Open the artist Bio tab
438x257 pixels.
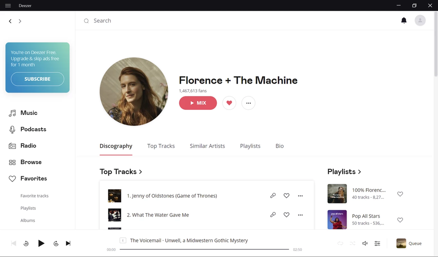(x=279, y=146)
